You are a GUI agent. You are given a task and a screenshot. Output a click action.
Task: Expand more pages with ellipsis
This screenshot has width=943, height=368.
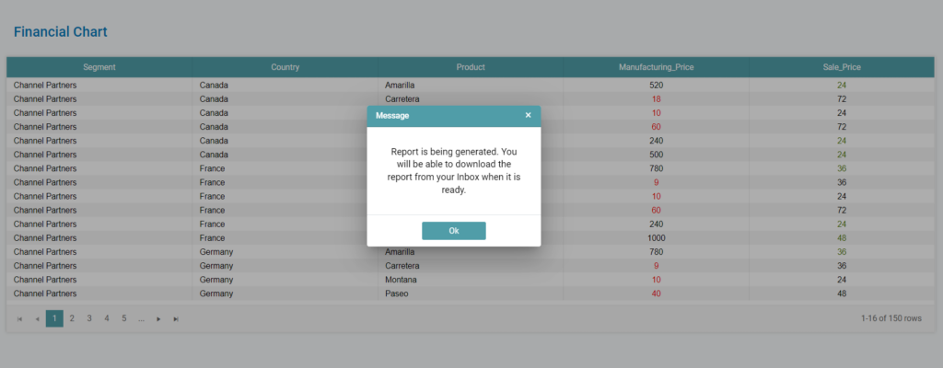click(141, 318)
